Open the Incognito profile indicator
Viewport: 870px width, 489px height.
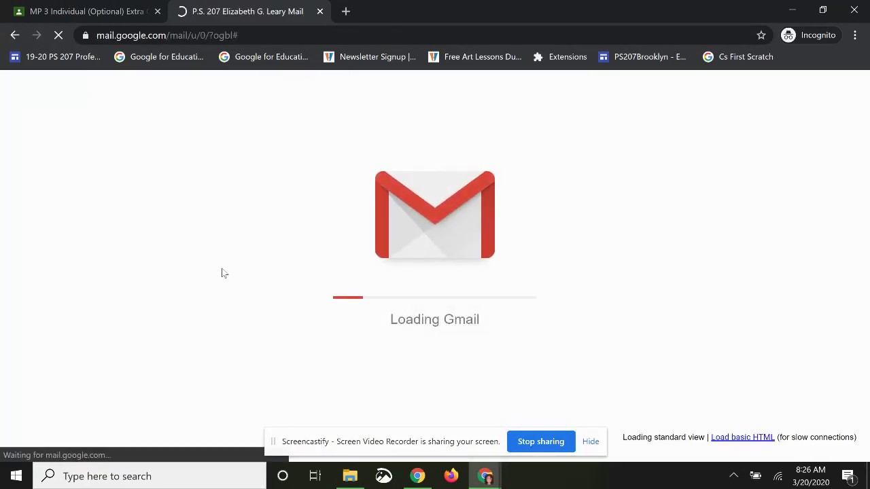tap(809, 35)
